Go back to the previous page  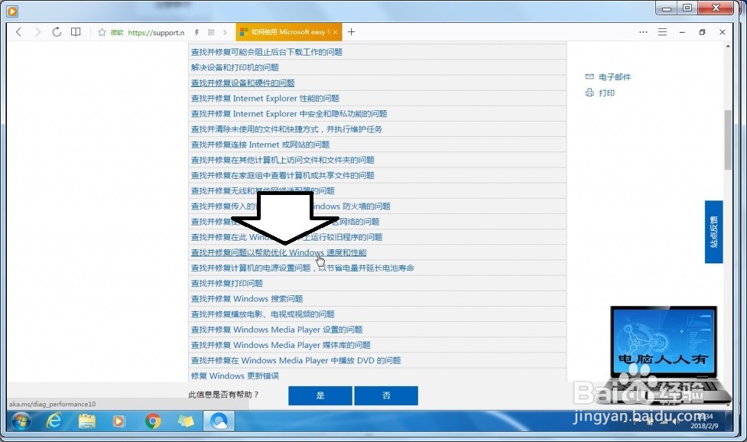(x=18, y=32)
